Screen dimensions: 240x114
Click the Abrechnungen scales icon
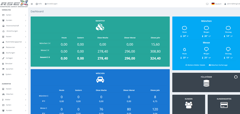tap(3, 31)
